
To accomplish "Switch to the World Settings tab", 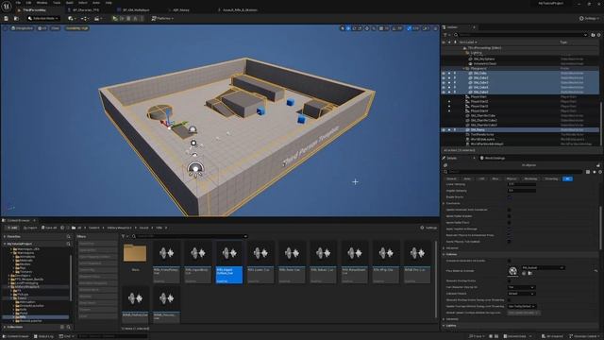I will pos(495,158).
